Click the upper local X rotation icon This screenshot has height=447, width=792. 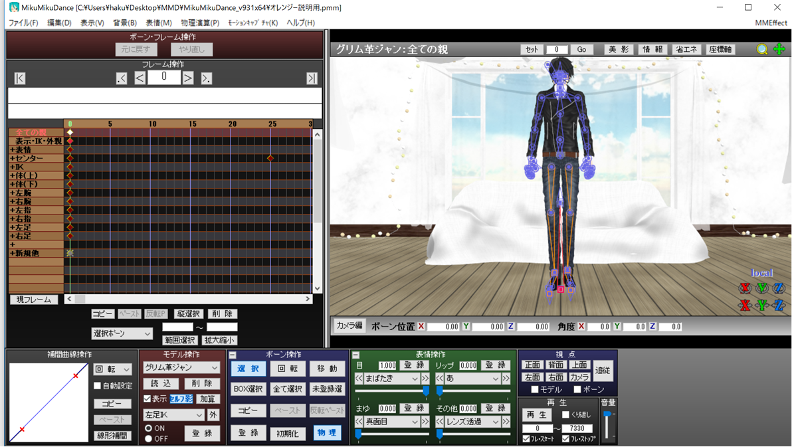click(745, 288)
